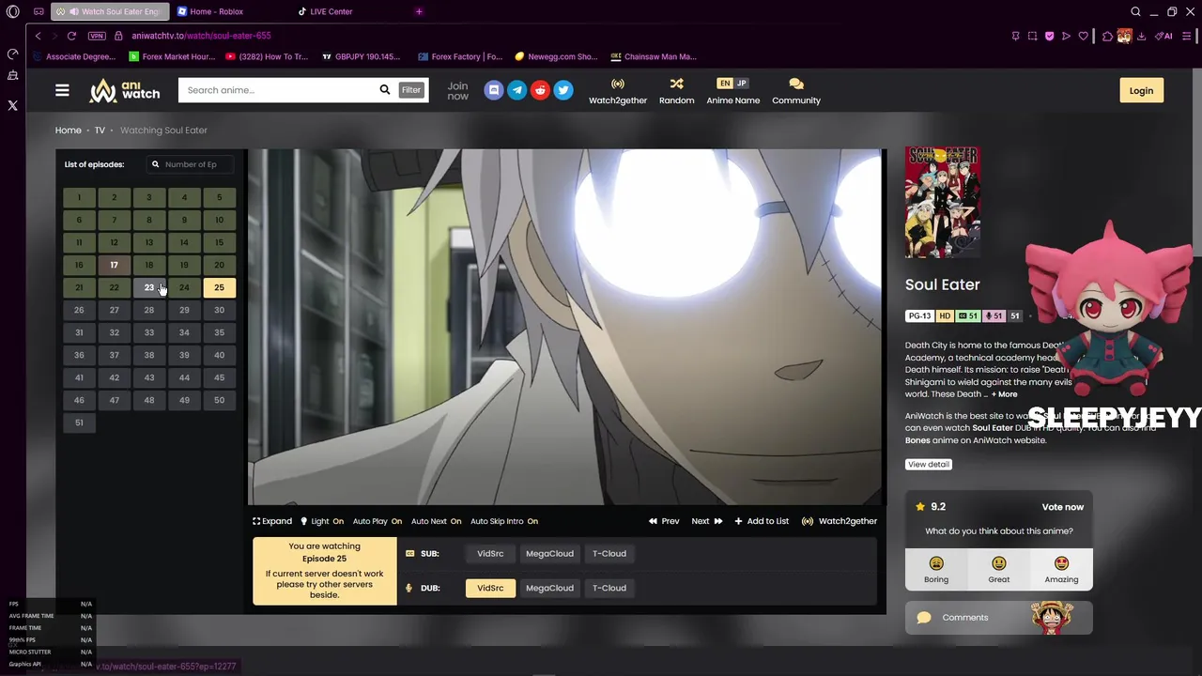The height and width of the screenshot is (676, 1202).
Task: Click the Number of Ep search field
Action: tap(192, 164)
